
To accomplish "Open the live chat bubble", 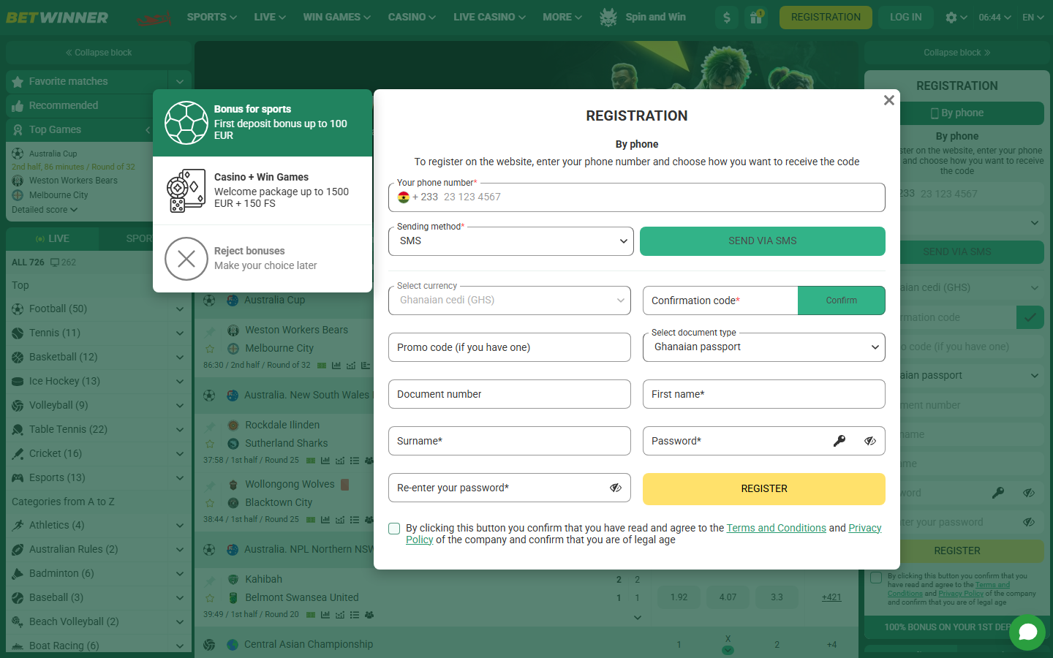I will coord(1027,632).
